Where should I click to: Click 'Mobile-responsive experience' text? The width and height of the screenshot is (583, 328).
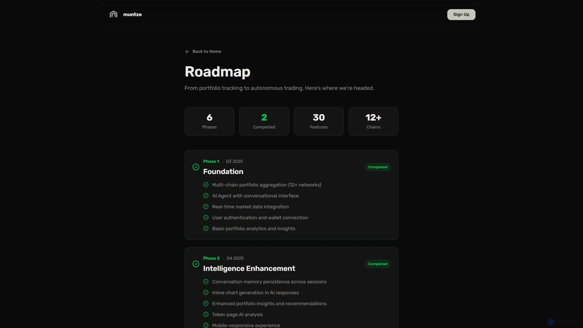click(x=246, y=325)
